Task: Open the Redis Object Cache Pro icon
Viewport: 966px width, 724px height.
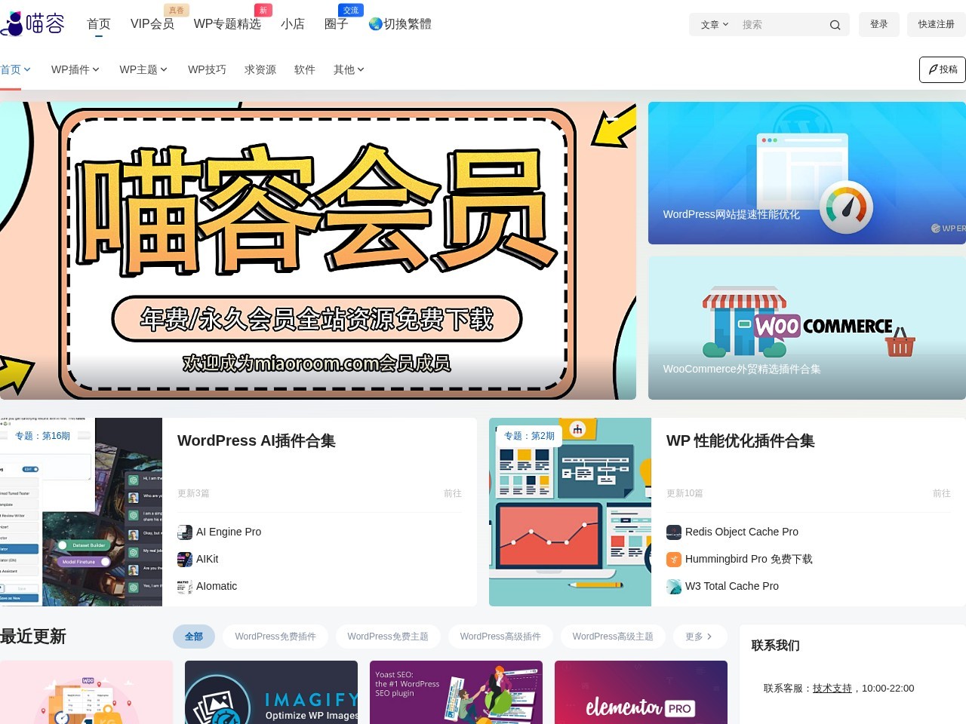Action: [674, 532]
